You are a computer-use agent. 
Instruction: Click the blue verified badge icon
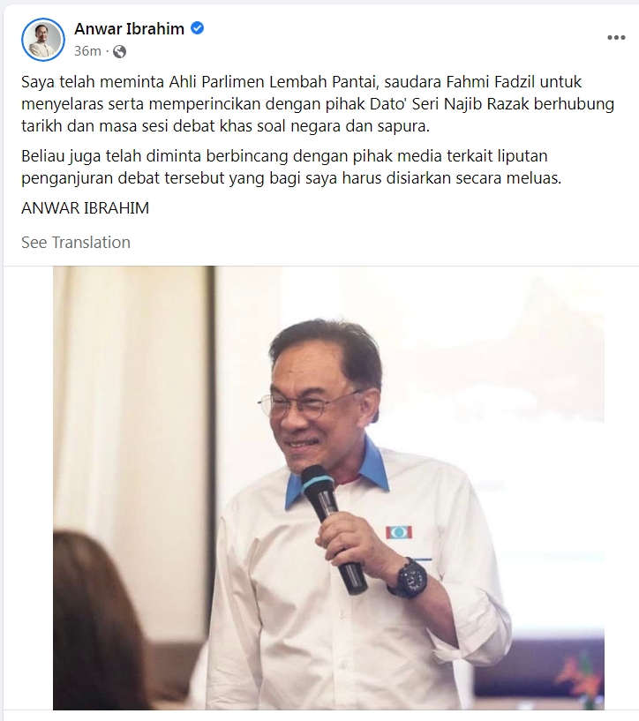tap(197, 28)
